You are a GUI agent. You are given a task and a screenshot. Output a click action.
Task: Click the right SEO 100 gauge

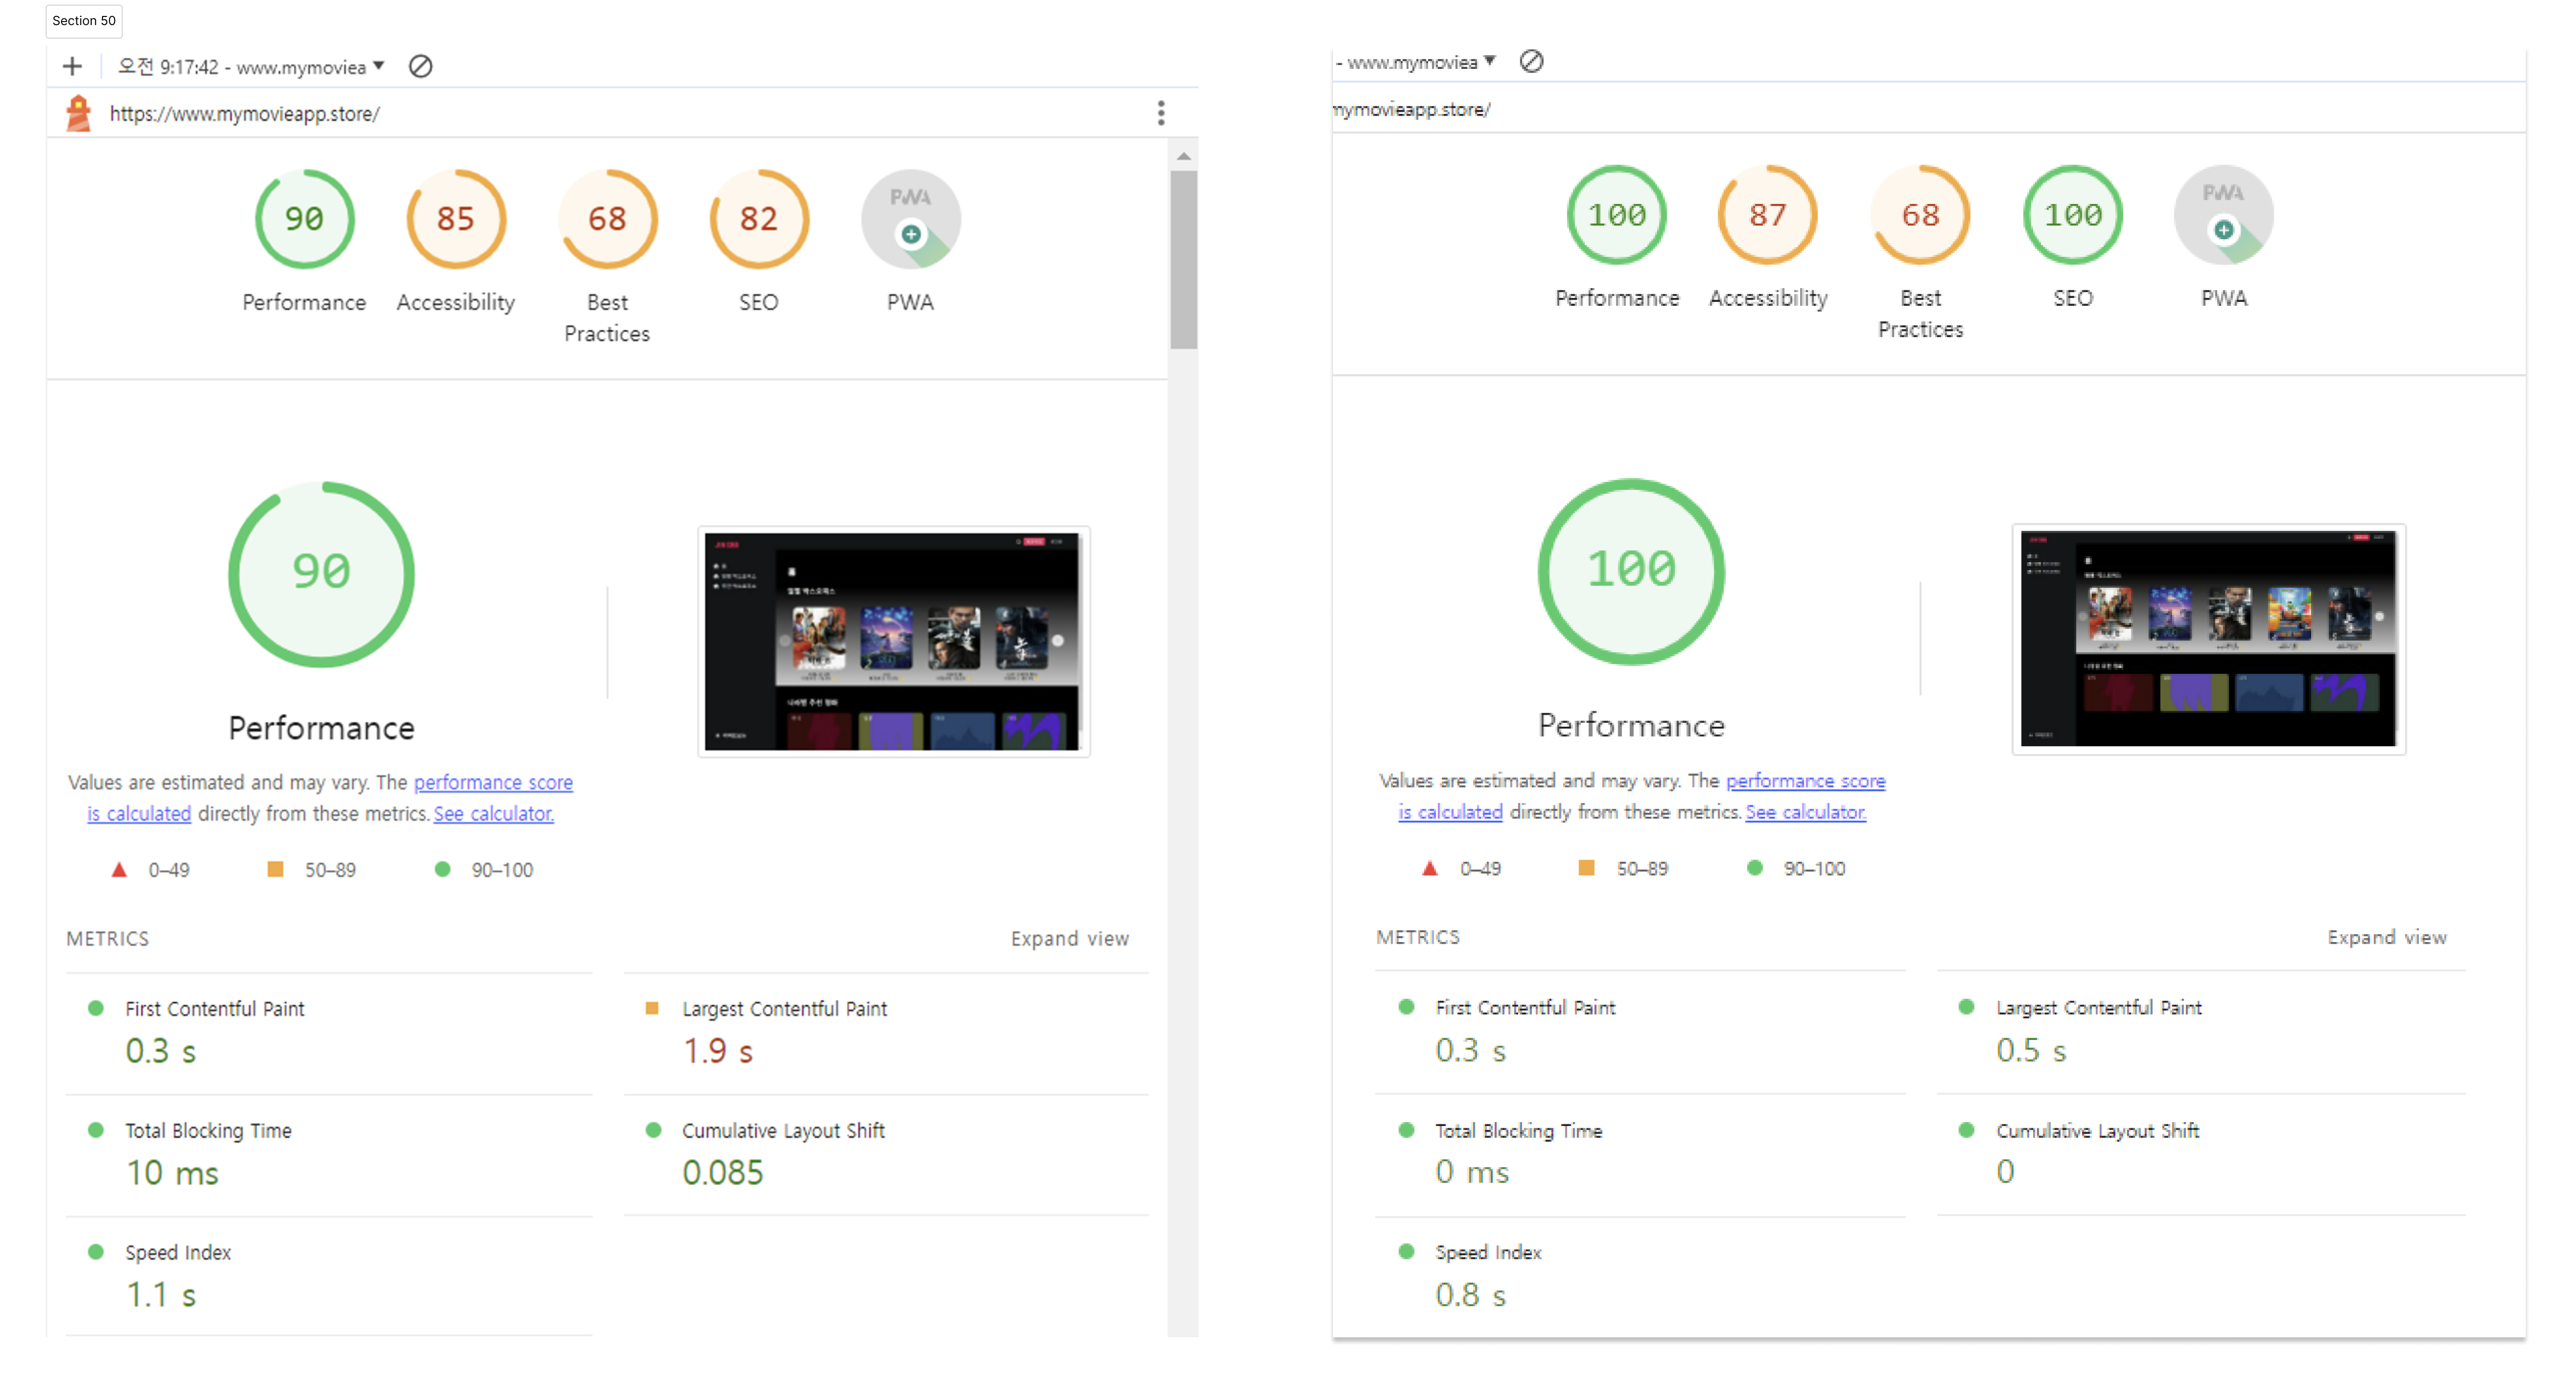[x=2072, y=216]
